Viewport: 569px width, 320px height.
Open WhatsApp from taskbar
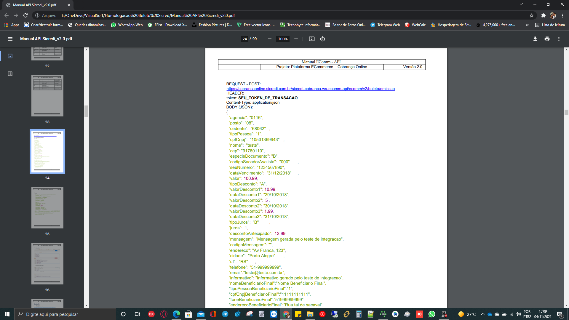click(x=432, y=314)
